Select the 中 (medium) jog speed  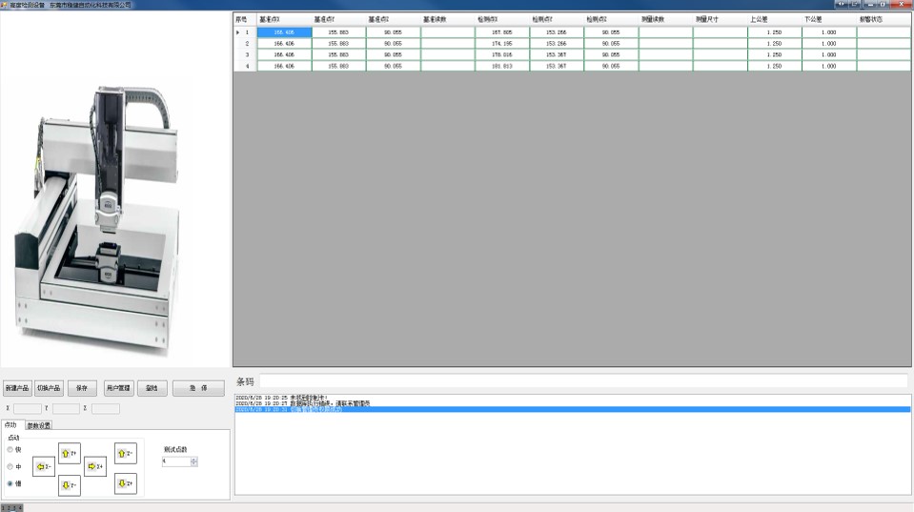[10, 466]
